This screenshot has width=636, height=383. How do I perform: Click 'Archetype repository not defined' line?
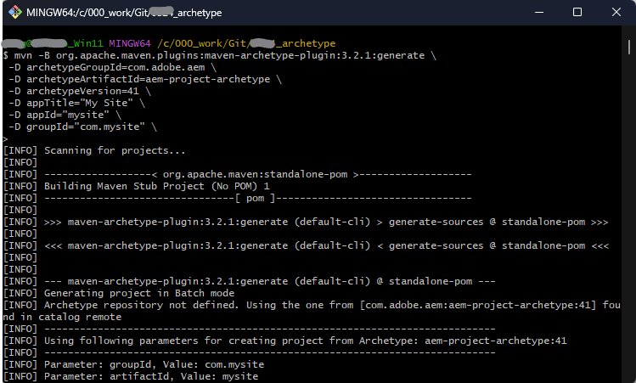click(312, 305)
